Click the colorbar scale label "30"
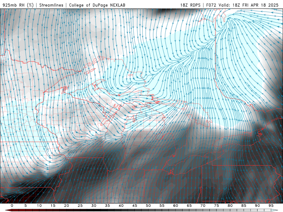The width and height of the screenshot is (283, 212). coord(94,206)
